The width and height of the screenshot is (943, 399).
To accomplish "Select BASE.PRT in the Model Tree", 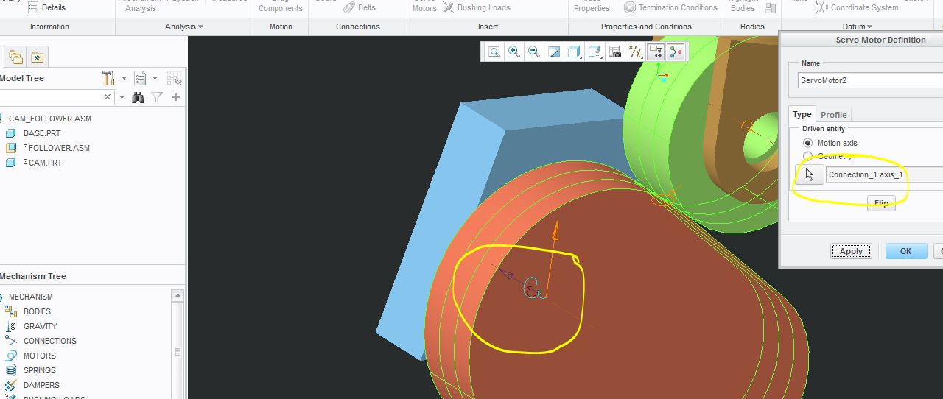I will coord(42,133).
